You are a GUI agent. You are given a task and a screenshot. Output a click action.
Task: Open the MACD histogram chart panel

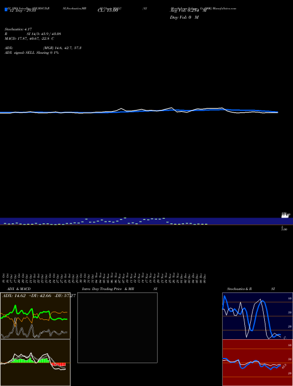[35, 363]
